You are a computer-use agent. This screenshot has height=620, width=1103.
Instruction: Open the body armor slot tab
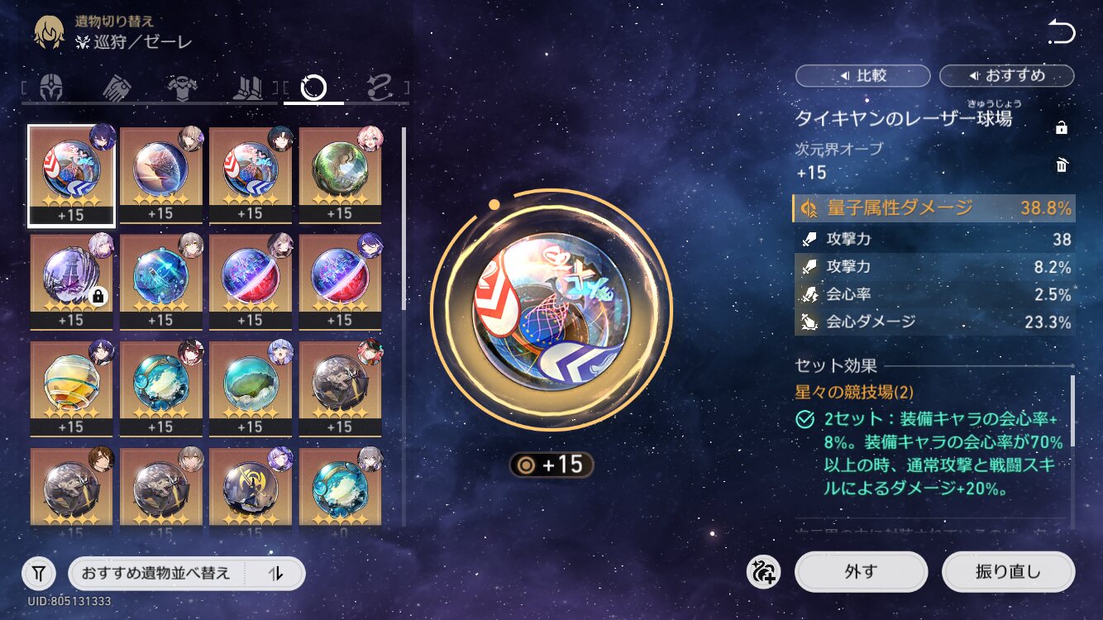click(x=182, y=87)
